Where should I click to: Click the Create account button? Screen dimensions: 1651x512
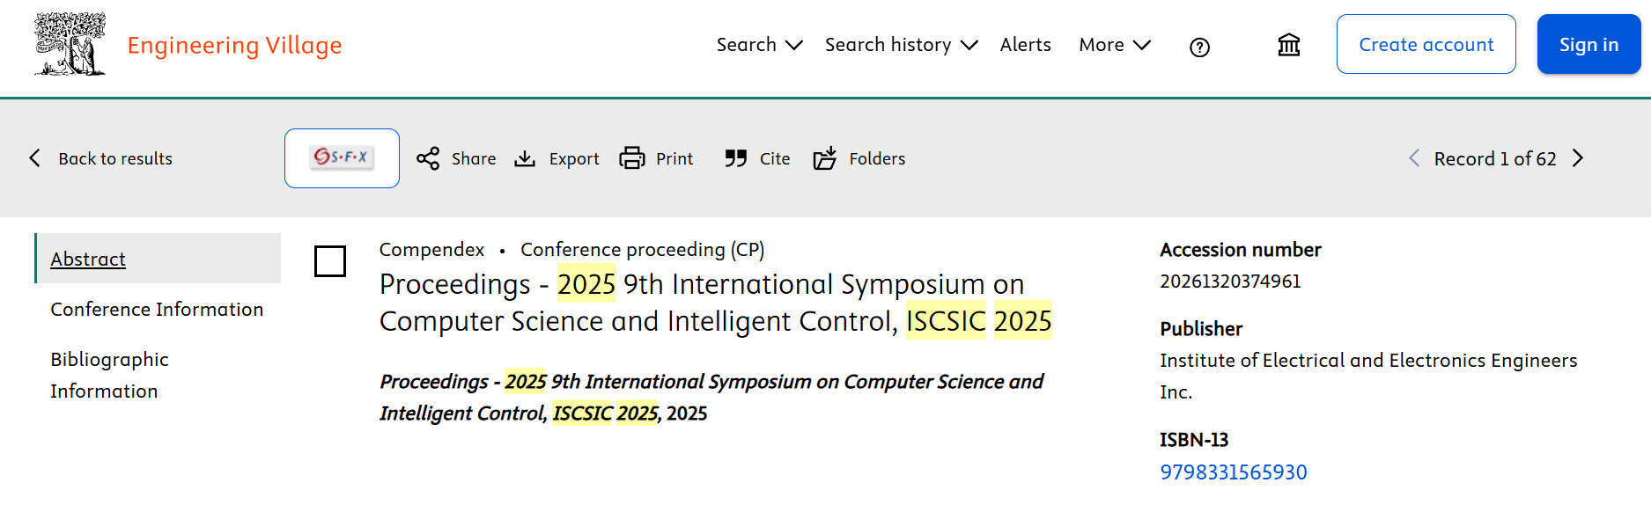[1426, 44]
